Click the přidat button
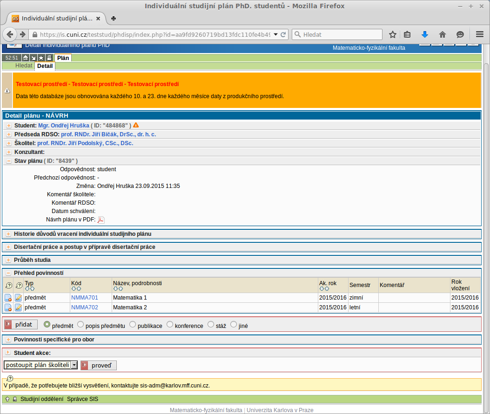 coord(21,324)
